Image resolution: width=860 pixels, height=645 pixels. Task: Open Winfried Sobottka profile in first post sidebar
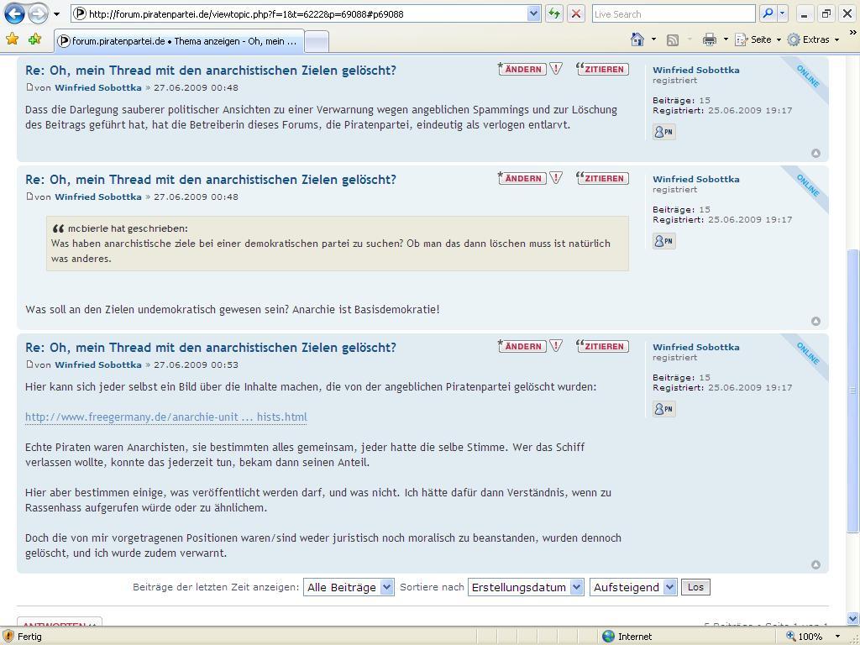pyautogui.click(x=696, y=70)
